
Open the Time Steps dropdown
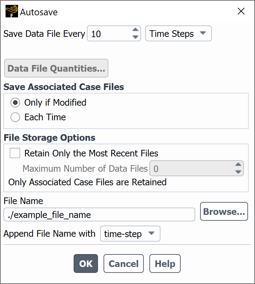click(179, 33)
